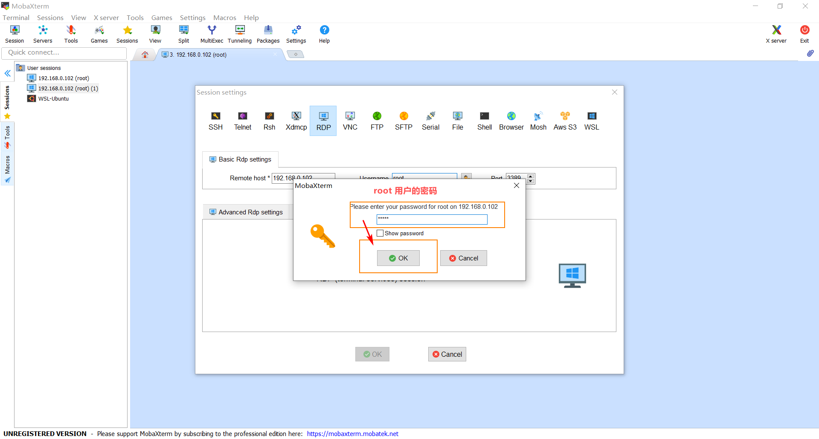Open a new tab button

tap(295, 54)
